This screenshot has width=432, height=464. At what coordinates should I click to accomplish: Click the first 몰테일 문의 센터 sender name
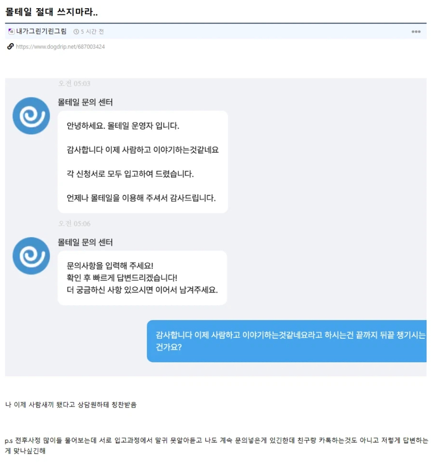85,102
